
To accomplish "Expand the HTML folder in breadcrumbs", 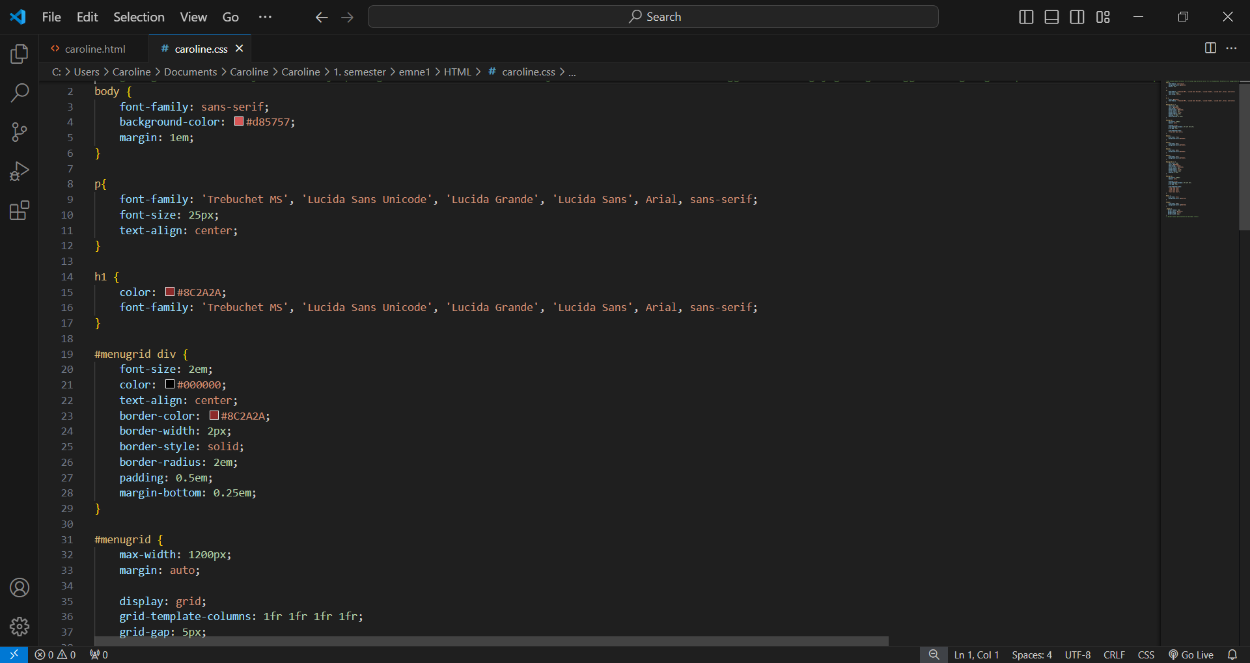I will coord(457,72).
